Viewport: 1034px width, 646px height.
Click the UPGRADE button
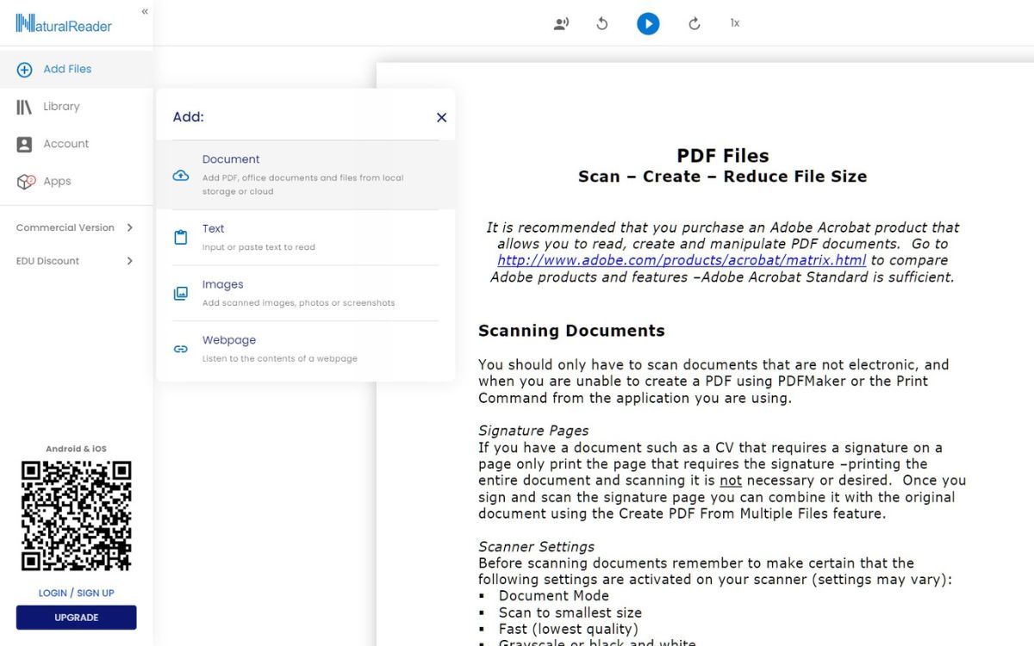click(76, 617)
